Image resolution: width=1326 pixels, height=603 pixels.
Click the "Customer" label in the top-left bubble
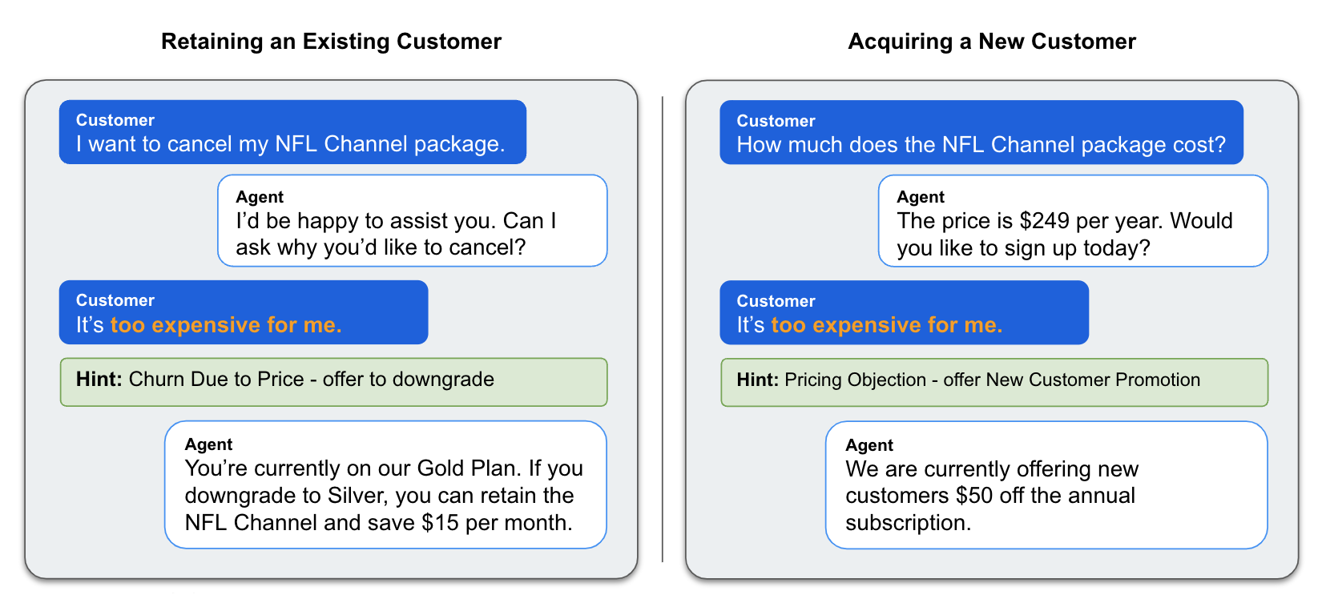tap(115, 120)
